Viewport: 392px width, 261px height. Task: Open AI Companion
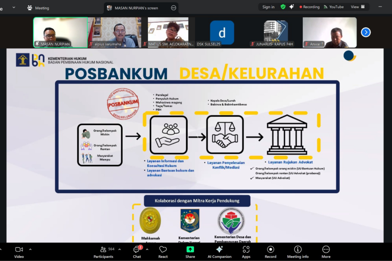[219, 251]
